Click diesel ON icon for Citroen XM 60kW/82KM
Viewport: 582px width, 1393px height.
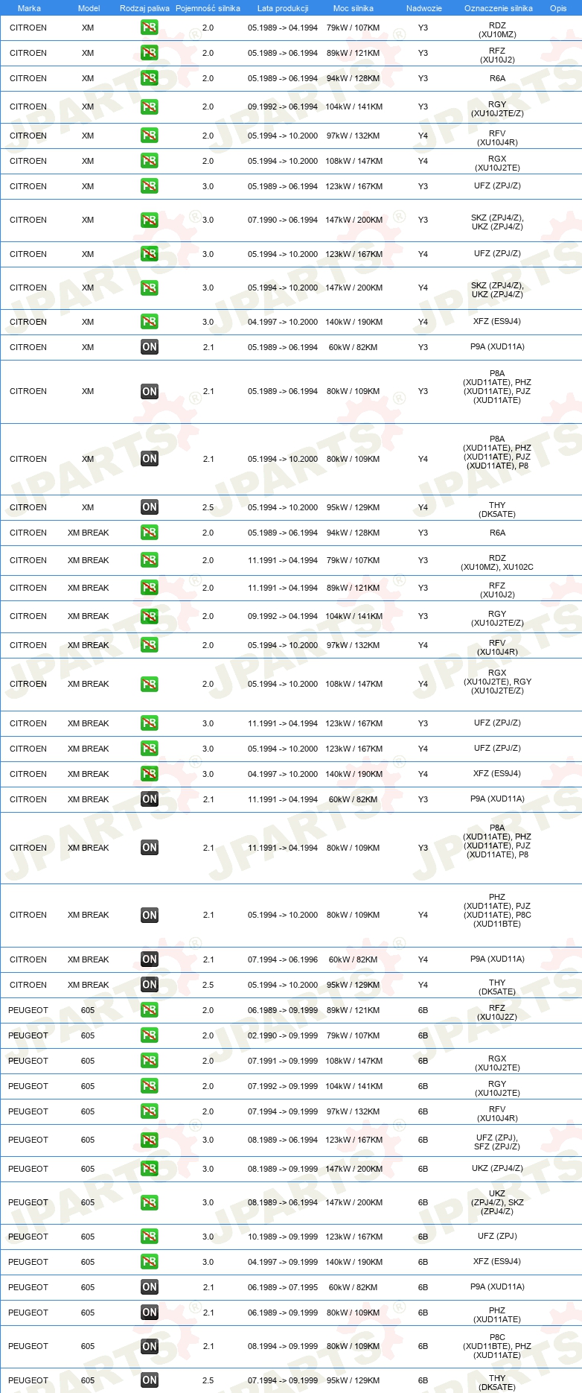click(x=150, y=347)
